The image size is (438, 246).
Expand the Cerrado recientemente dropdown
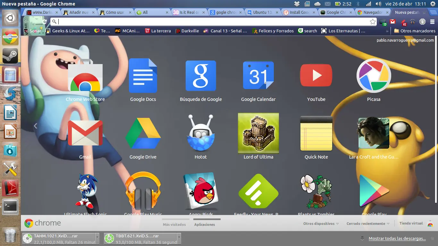pyautogui.click(x=368, y=224)
